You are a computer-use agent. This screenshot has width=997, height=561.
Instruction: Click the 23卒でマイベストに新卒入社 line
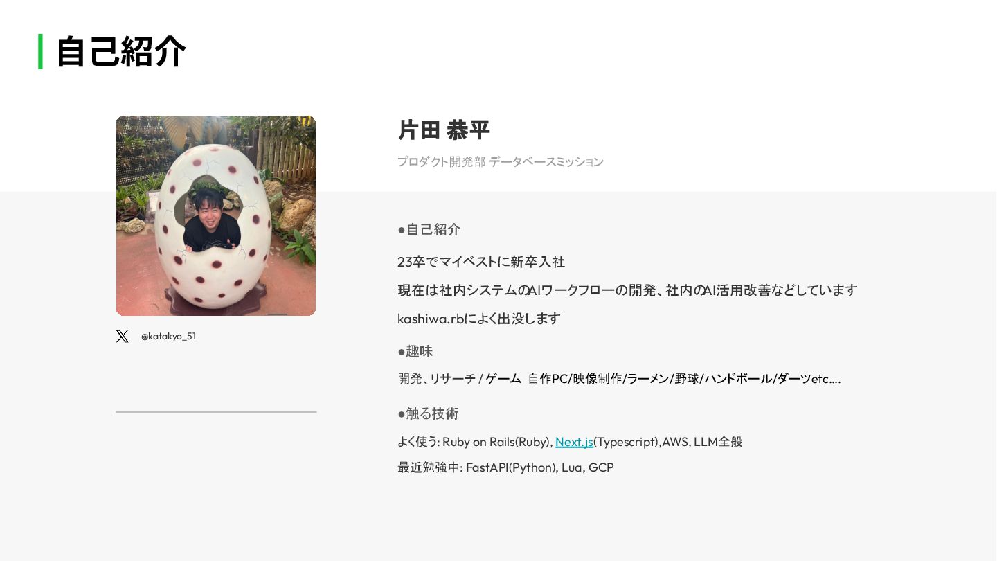pyautogui.click(x=481, y=262)
